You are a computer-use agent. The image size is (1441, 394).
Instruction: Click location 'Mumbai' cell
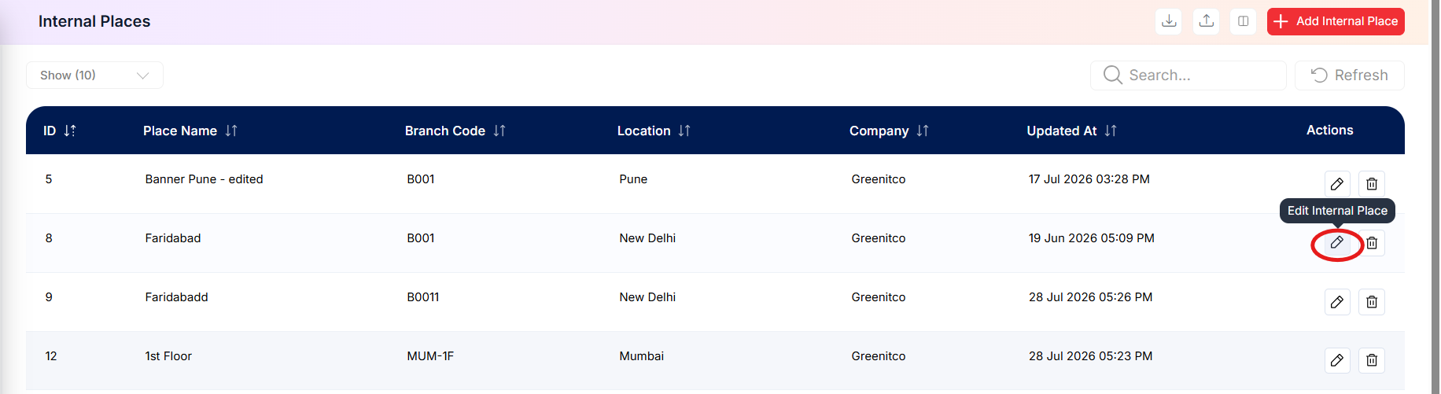point(641,356)
